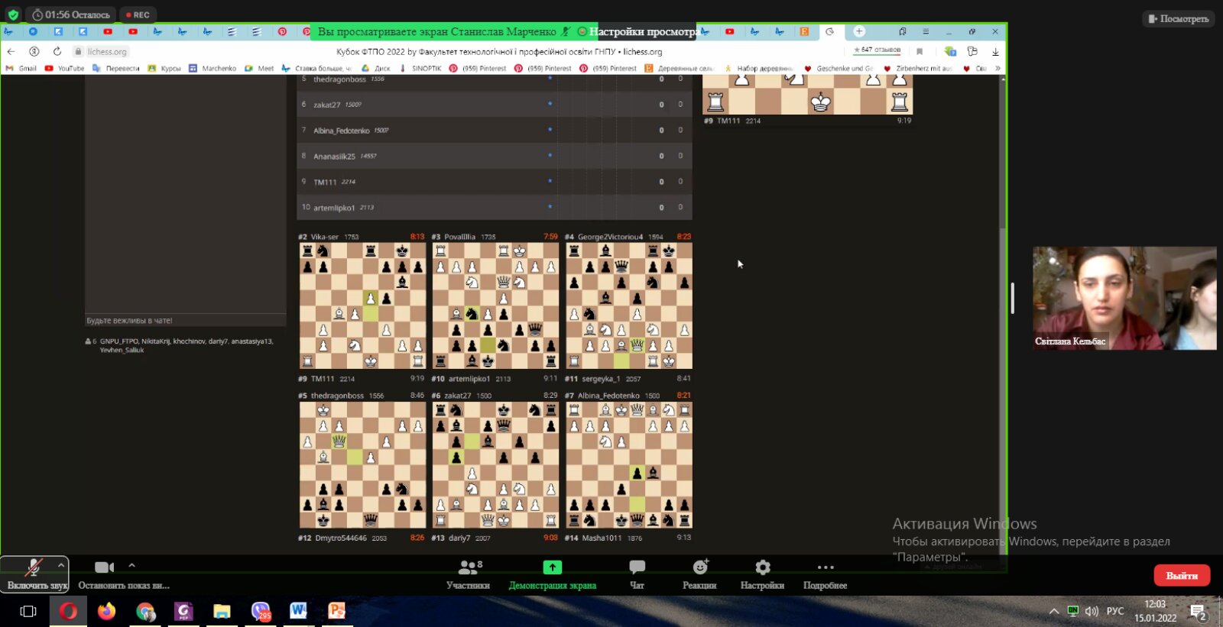
Task: Open the view options menu (Настройки просмотра)
Action: 642,31
